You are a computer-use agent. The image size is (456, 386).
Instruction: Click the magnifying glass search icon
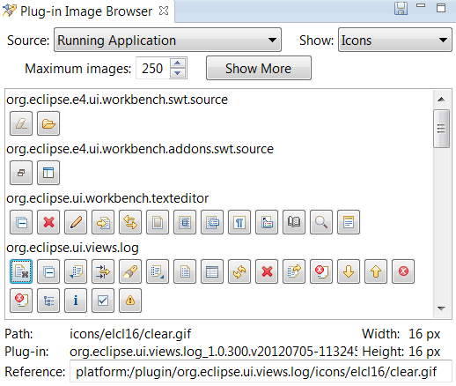click(x=321, y=222)
